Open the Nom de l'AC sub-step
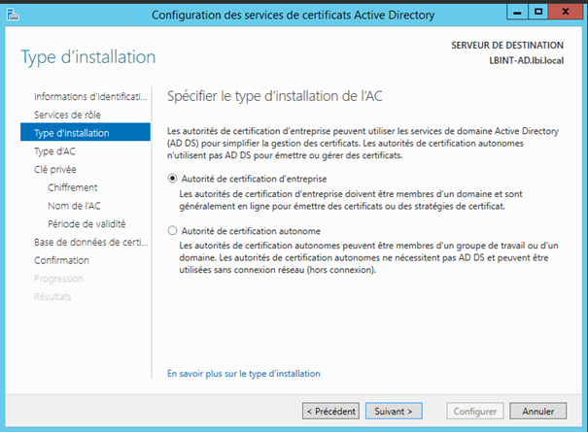Viewport: 588px width, 432px height. pos(73,206)
